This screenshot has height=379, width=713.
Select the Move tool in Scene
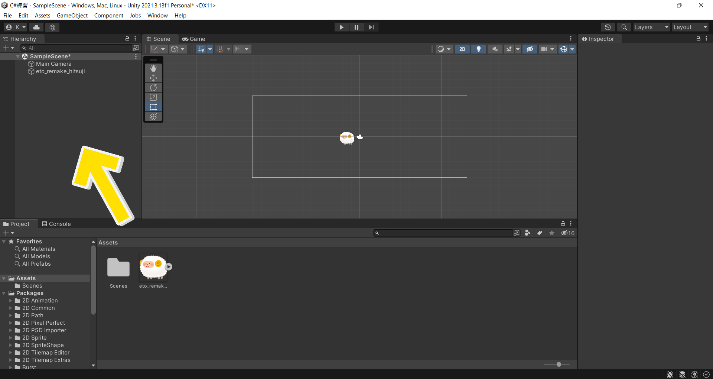click(153, 78)
